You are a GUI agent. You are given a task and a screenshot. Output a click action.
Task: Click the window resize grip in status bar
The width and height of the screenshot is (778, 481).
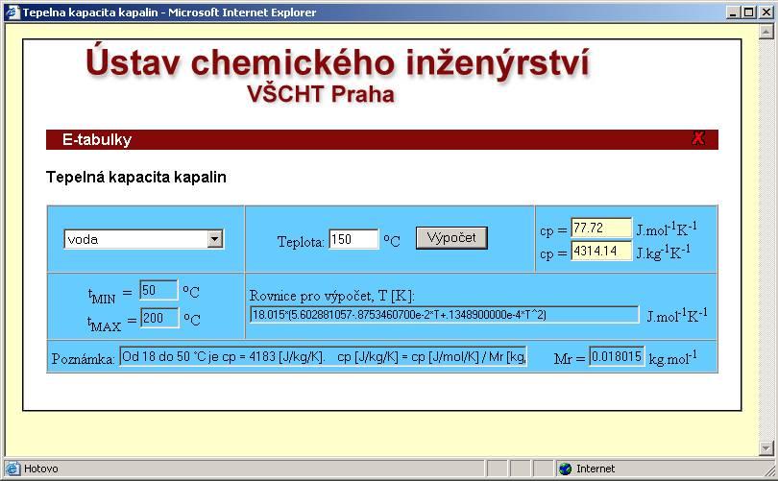click(x=768, y=470)
